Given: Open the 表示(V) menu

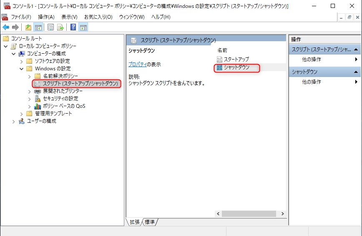Looking at the screenshot, I should (69, 17).
